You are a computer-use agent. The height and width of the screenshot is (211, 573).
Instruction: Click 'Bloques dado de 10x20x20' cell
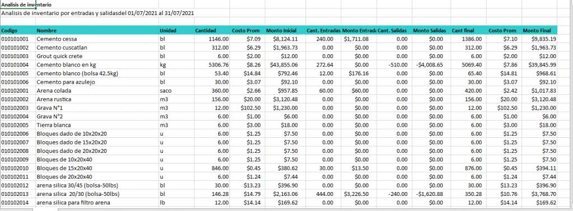point(97,134)
